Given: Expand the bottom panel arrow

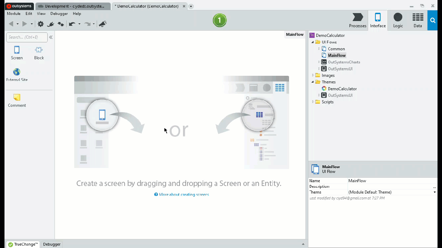Looking at the screenshot, I should [x=303, y=244].
